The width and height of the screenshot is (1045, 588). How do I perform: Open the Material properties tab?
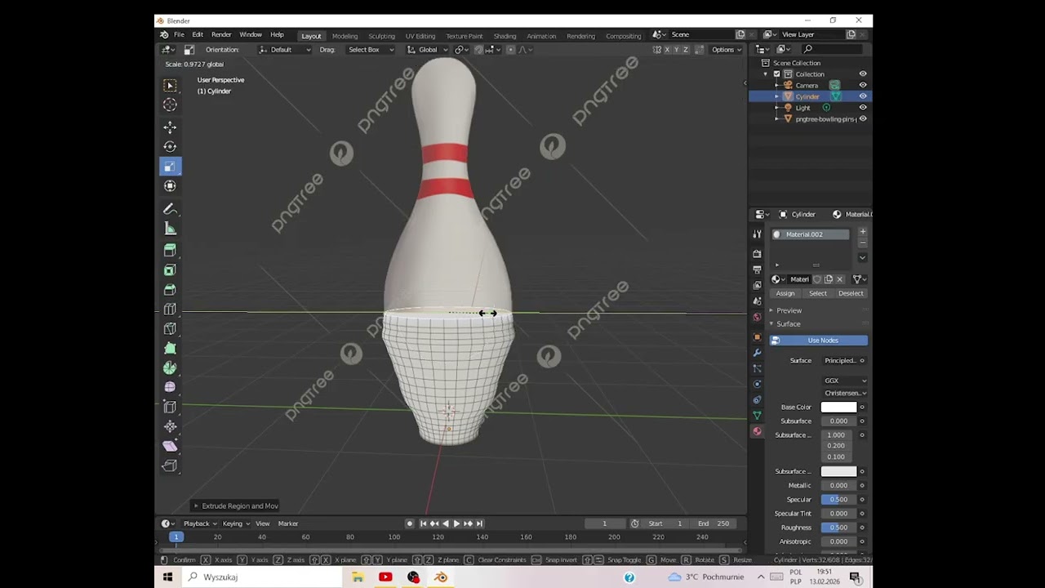757,431
